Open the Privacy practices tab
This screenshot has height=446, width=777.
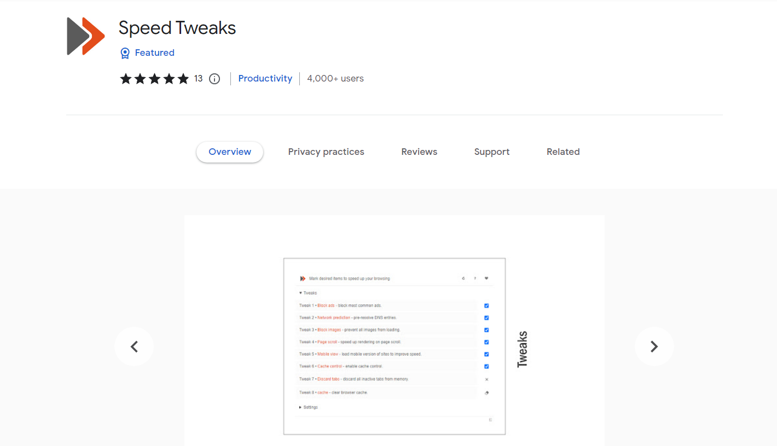[326, 152]
